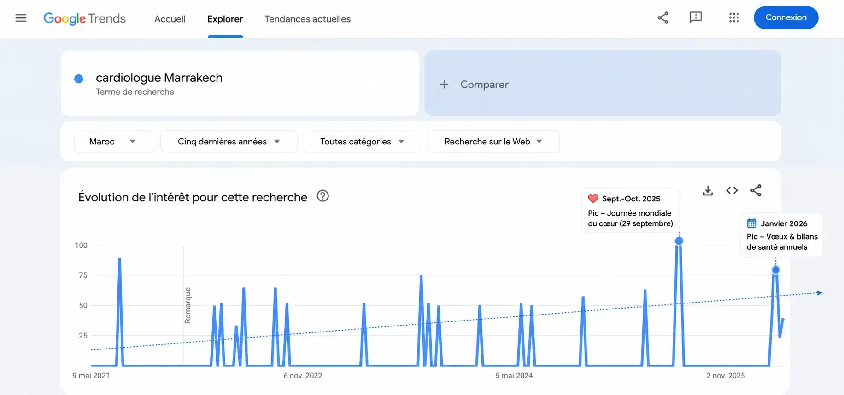Click the 100 value on the y-axis

[x=81, y=246]
